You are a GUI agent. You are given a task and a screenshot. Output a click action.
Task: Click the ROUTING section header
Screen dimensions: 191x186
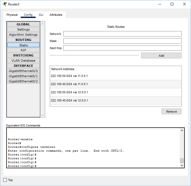(x=23, y=40)
